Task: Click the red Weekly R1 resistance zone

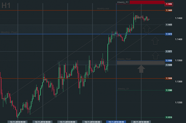Action: coord(147,2)
